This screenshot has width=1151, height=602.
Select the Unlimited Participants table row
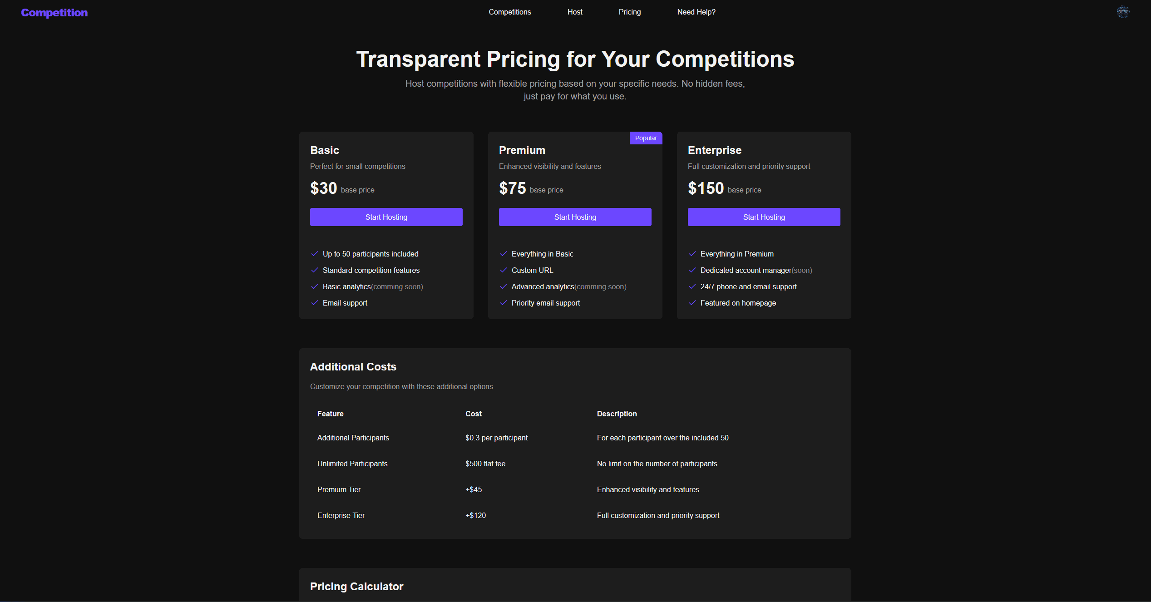tap(575, 464)
